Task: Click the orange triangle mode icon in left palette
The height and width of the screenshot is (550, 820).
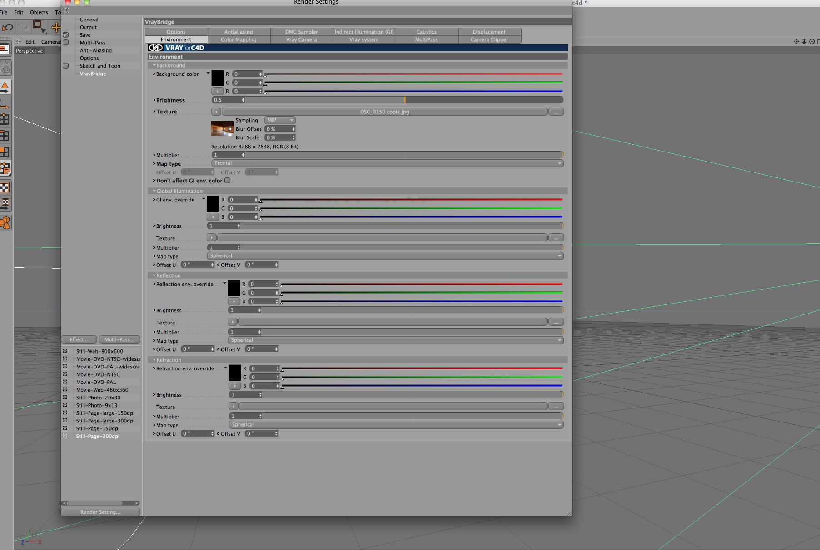Action: (5, 86)
